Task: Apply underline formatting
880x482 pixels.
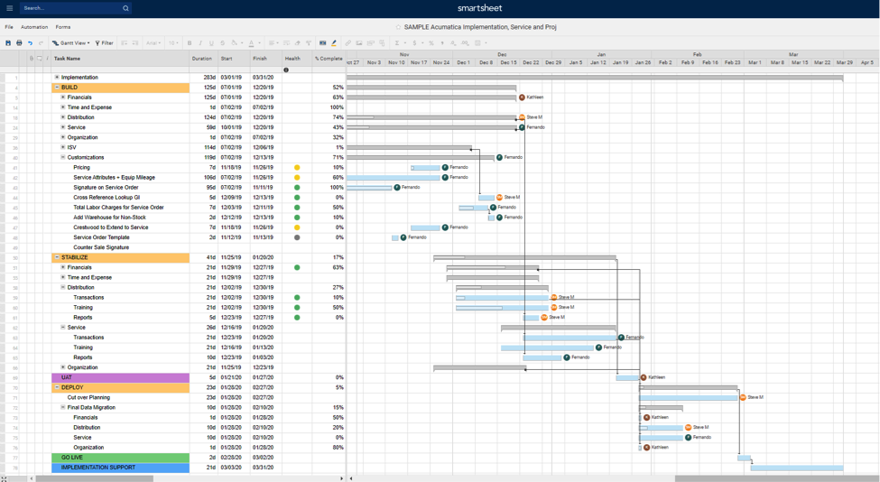Action: tap(211, 42)
